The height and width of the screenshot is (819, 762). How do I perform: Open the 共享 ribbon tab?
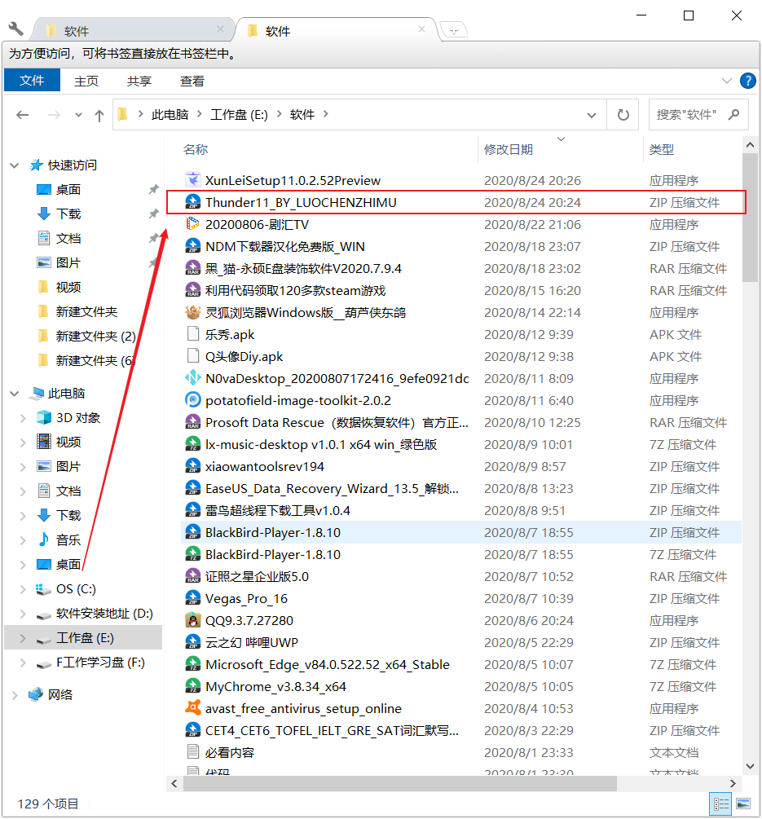point(139,81)
